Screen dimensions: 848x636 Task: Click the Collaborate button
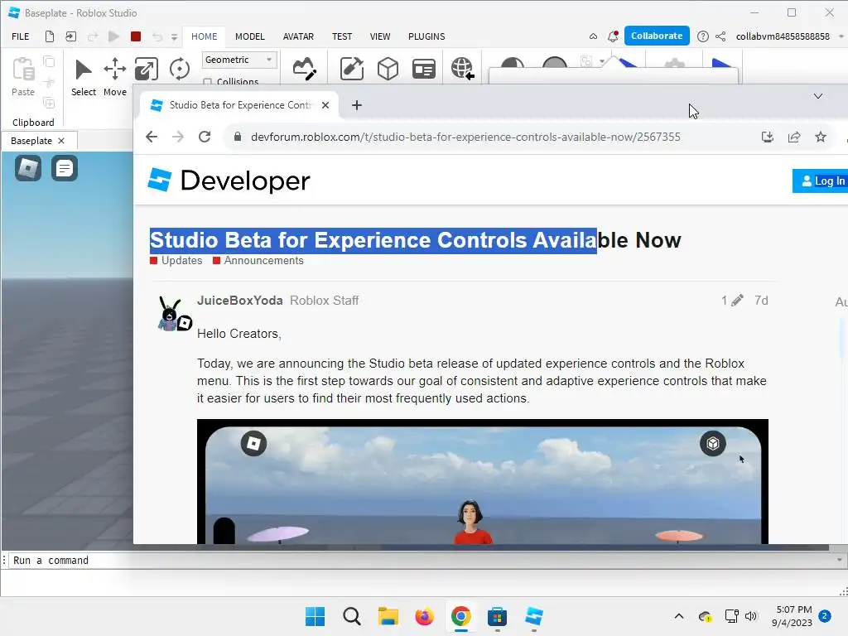point(657,36)
